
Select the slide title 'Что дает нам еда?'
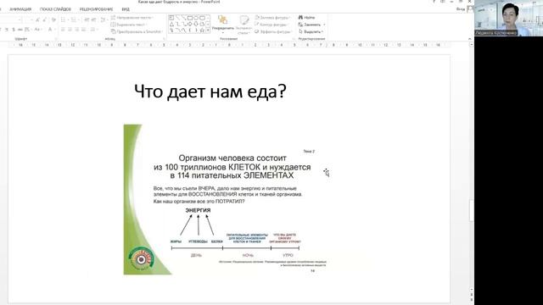pos(210,91)
